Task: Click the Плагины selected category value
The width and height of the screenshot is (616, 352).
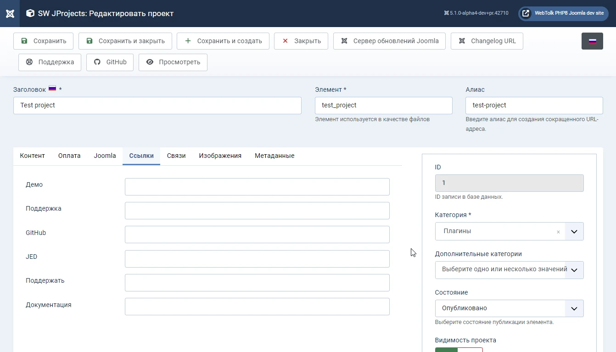Action: [457, 231]
